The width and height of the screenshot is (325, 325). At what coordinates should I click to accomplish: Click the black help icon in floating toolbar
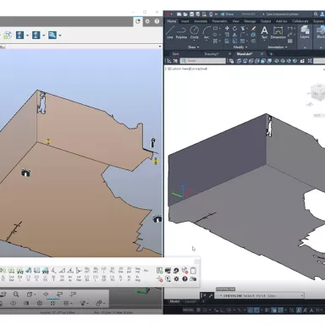(x=185, y=278)
